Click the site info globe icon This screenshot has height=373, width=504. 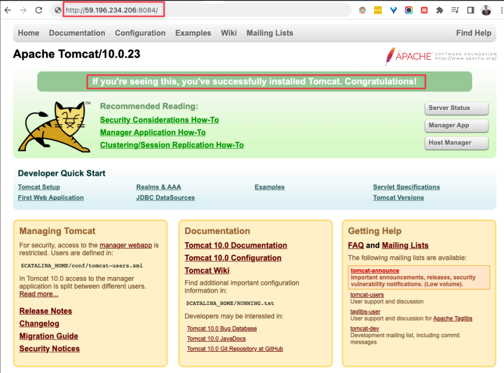[x=58, y=10]
